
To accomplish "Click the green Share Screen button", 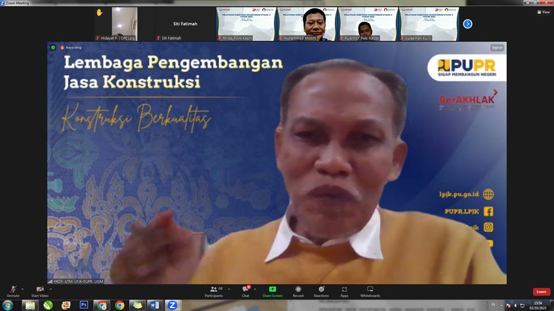I will pyautogui.click(x=272, y=291).
